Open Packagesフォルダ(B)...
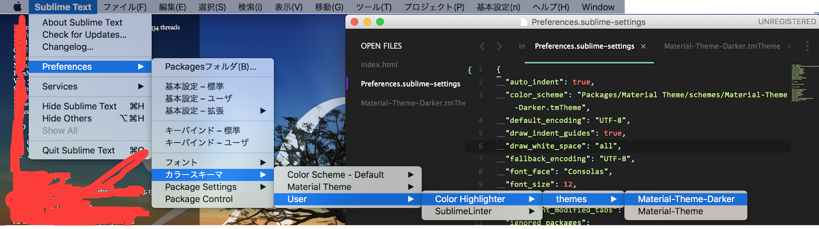This screenshot has width=819, height=229. coord(212,67)
